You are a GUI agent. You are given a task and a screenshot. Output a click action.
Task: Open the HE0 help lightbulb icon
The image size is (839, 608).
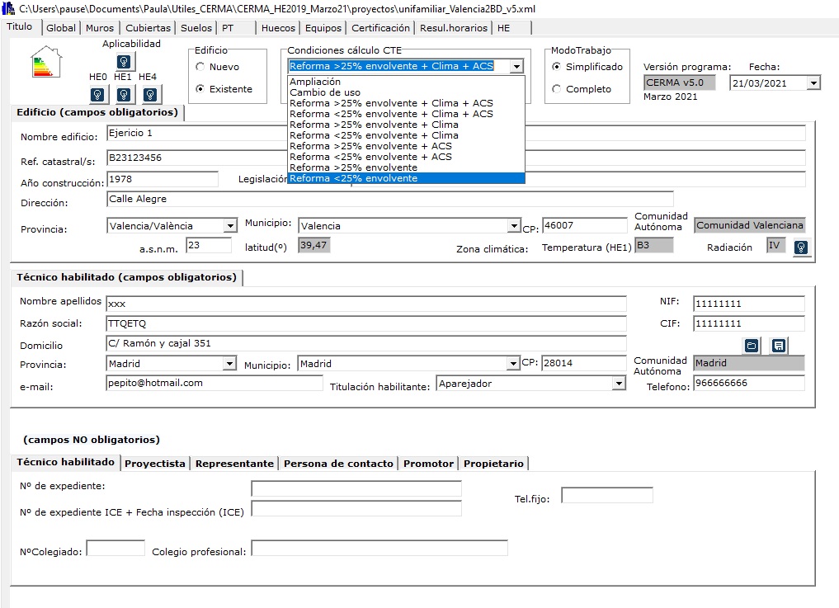point(97,95)
